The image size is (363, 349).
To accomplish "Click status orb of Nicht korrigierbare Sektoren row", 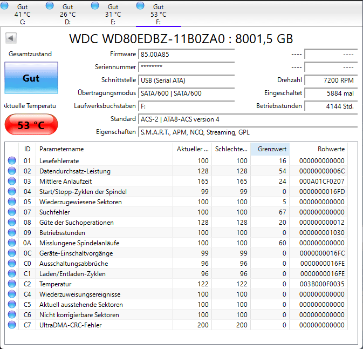I will [12, 314].
